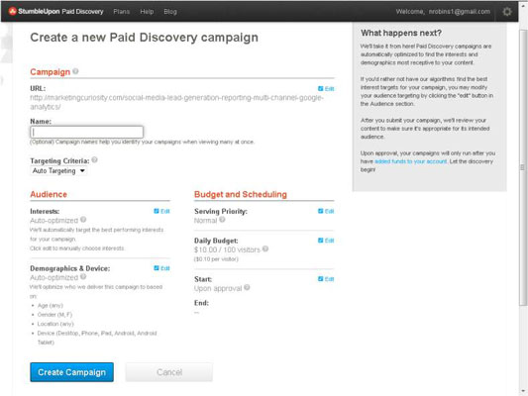The width and height of the screenshot is (528, 396).
Task: Edit the Daily Budget
Action: tap(326, 241)
